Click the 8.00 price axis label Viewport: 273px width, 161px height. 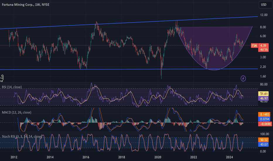pos(263,27)
